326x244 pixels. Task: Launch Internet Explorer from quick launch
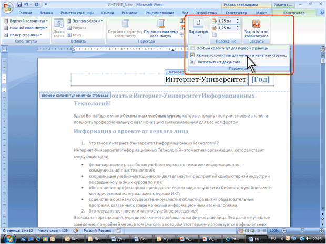[38, 239]
